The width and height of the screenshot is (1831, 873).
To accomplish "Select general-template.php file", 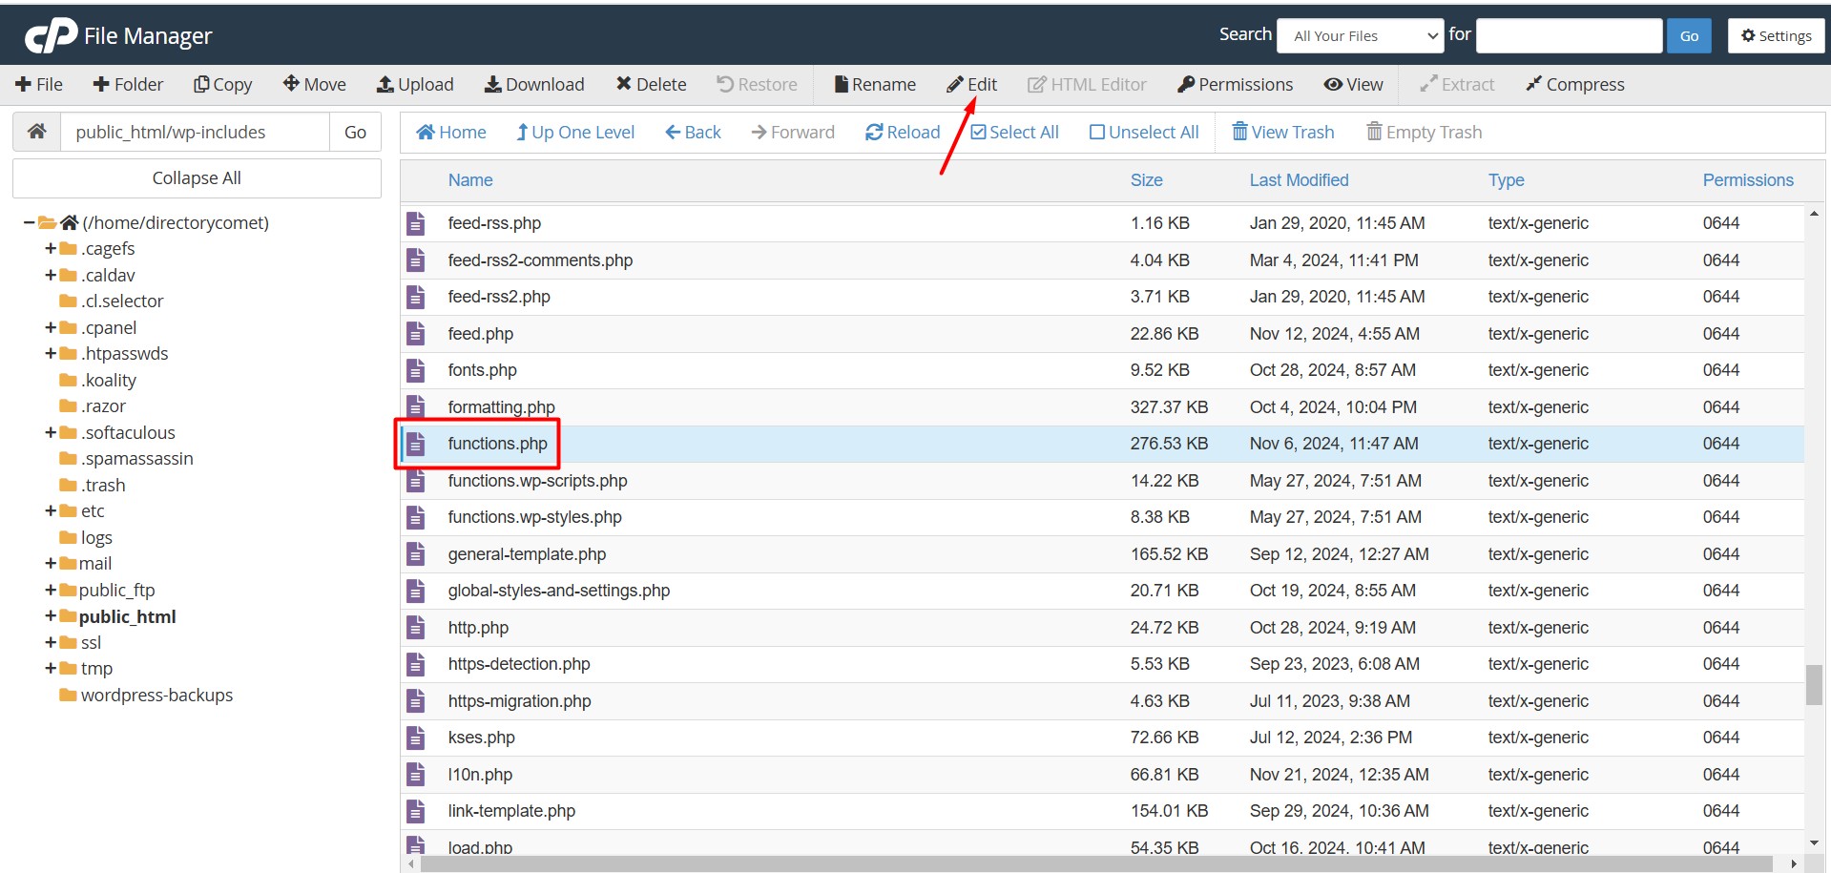I will click(1102, 554).
